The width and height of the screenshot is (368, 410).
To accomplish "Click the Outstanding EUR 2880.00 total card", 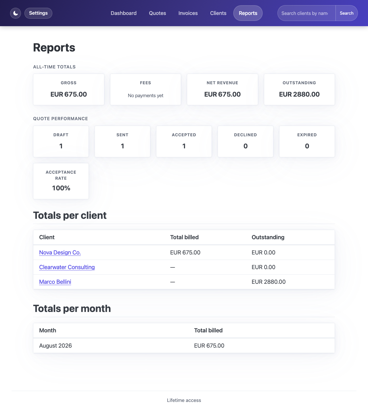I will (x=299, y=89).
